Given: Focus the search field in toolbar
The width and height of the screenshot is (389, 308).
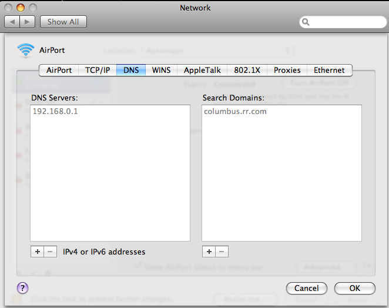Looking at the screenshot, I should coord(343,22).
